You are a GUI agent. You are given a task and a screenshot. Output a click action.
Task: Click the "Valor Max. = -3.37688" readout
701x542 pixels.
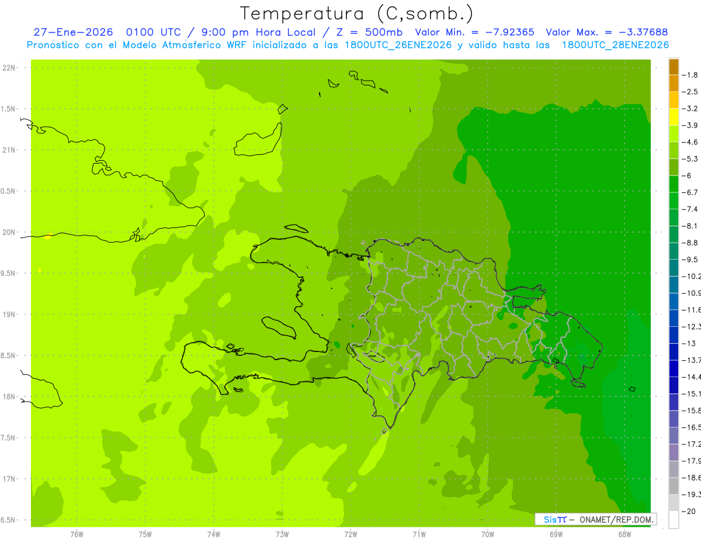(x=606, y=32)
